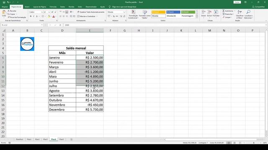Screen dimensions: 268x150
Task: Open Formatação Condicional menu
Action: (133, 14)
